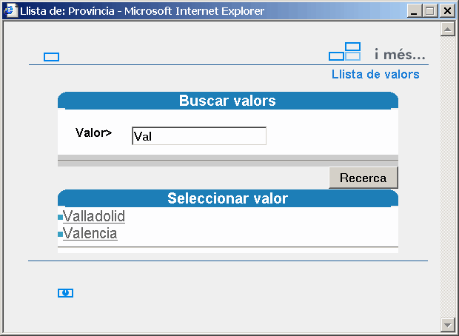Click the overlapping blue squares logo

point(345,52)
